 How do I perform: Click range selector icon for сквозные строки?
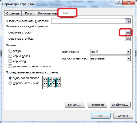pyautogui.click(x=128, y=32)
